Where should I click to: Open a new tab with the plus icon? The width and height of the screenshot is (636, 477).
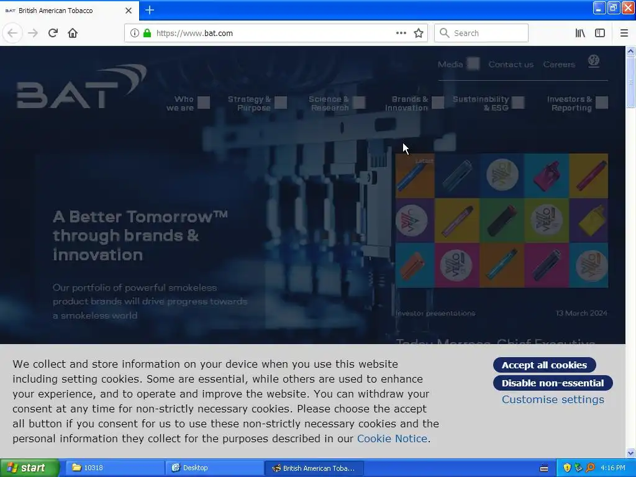[150, 10]
